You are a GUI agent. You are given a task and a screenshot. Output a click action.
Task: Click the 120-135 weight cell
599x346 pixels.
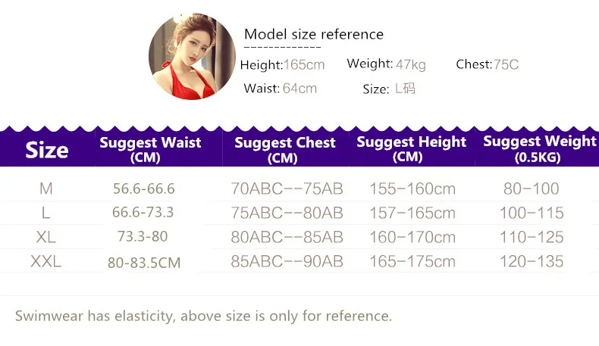(x=532, y=262)
